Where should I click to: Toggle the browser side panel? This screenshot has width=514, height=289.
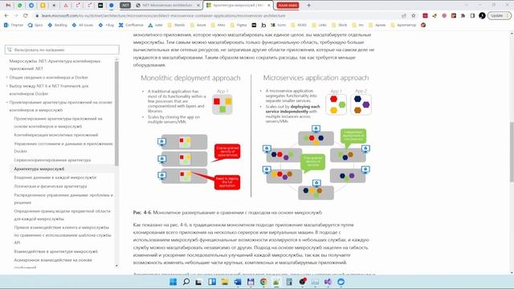click(472, 15)
